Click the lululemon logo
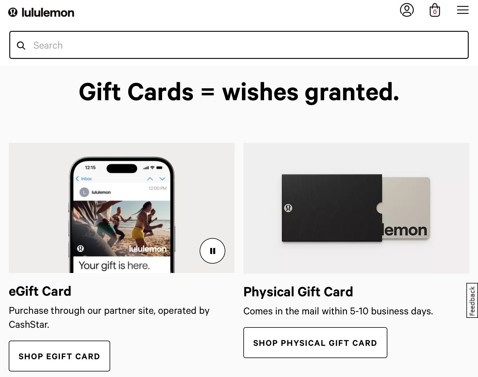Image resolution: width=478 pixels, height=377 pixels. pos(41,13)
